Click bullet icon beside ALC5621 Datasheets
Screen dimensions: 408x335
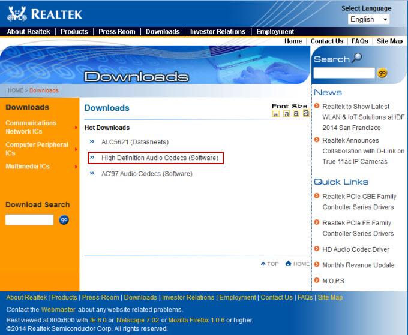coord(92,141)
